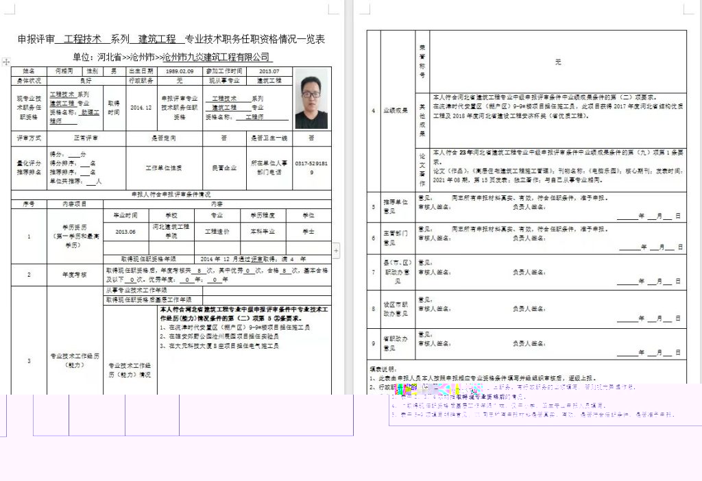Click the 论文著作 vertical label
702x481 pixels.
pos(422,170)
